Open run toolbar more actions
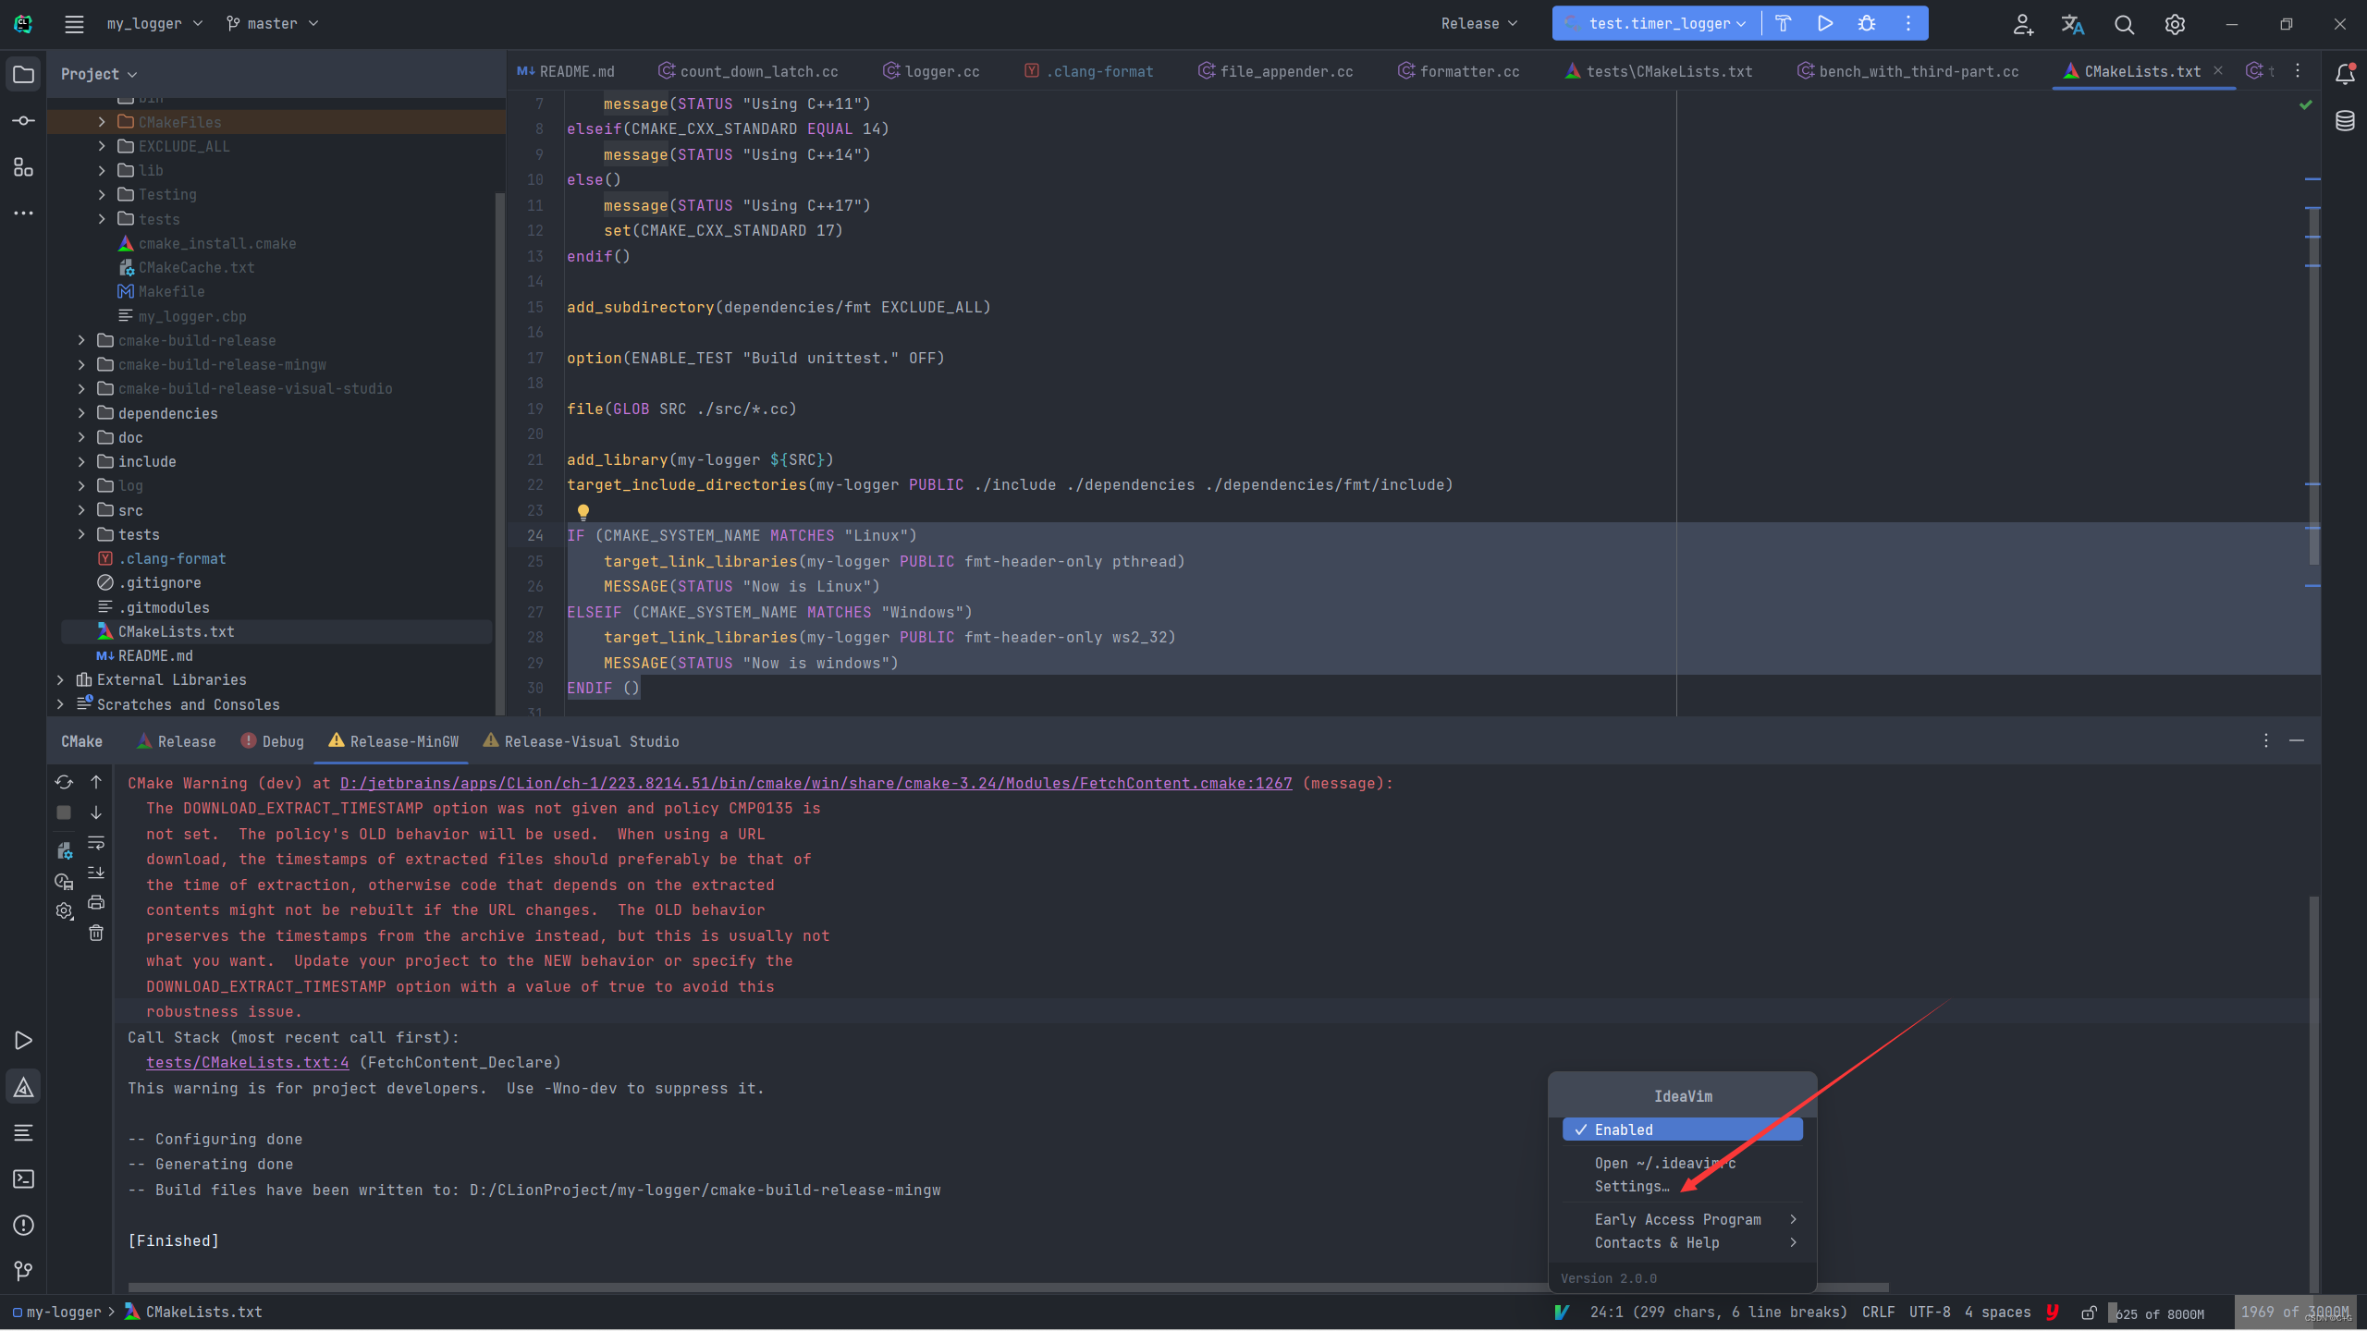2367x1331 pixels. (x=1908, y=24)
